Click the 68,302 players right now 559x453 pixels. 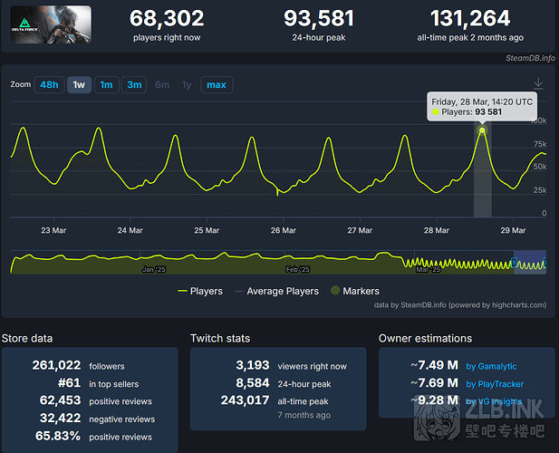[x=167, y=18]
